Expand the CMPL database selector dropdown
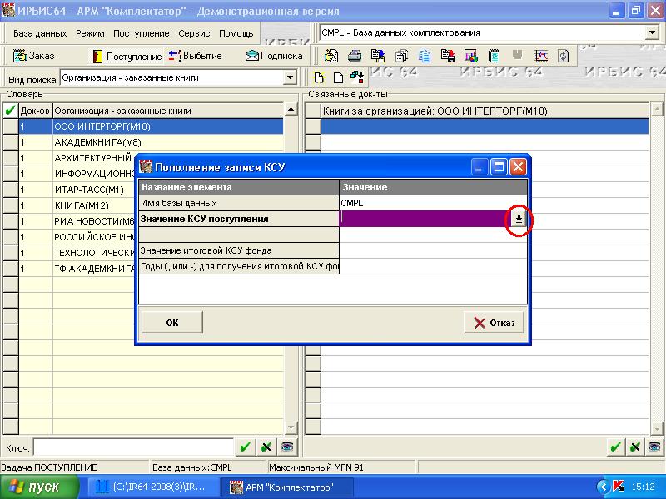This screenshot has height=499, width=666. 651,32
